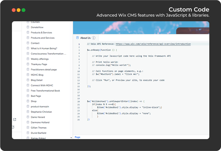Click the page icon next to Consciousness Transformation

[x=28, y=53]
